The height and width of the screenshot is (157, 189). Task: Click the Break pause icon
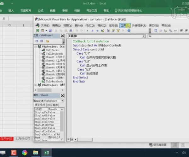tap(92, 30)
